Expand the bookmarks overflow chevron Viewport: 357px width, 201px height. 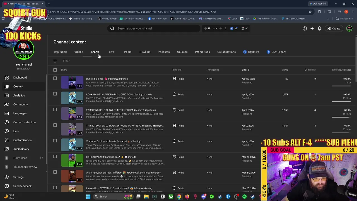coord(328,19)
